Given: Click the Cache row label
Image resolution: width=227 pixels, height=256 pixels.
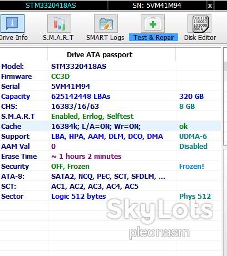Looking at the screenshot, I should 11,127.
